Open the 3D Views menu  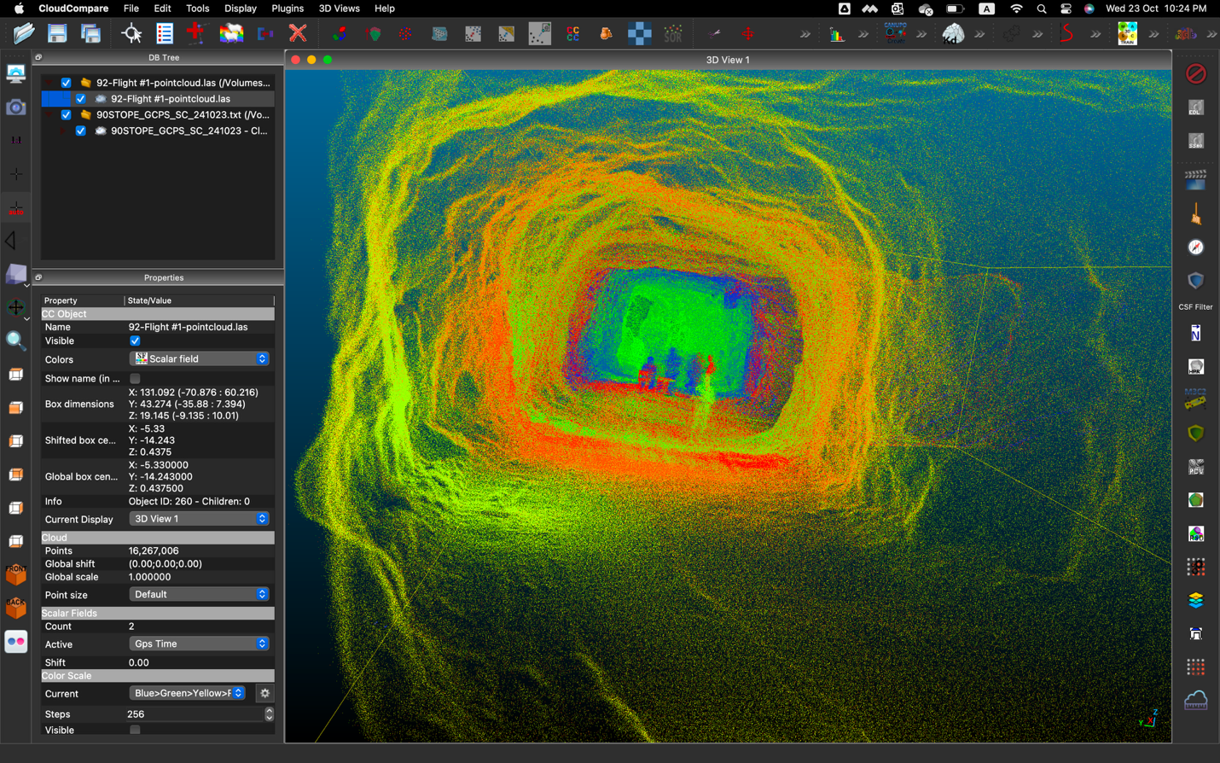point(339,9)
